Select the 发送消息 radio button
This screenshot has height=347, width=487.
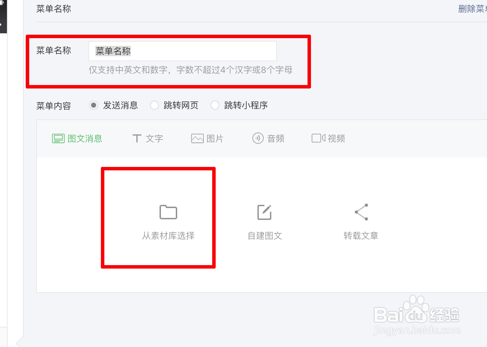click(94, 105)
